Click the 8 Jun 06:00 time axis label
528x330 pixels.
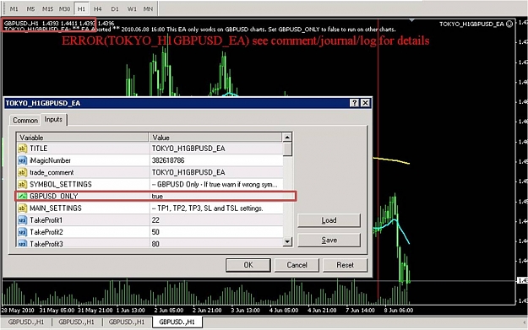[399, 310]
